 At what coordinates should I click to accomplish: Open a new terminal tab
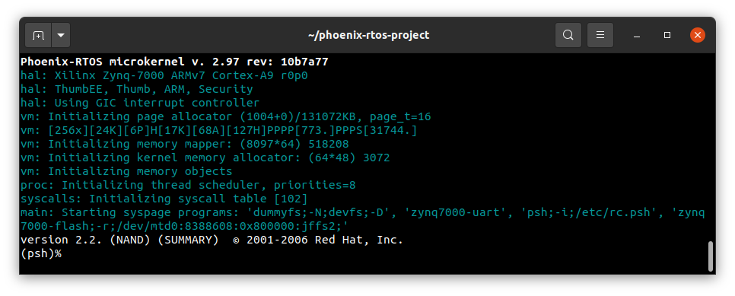[x=39, y=35]
